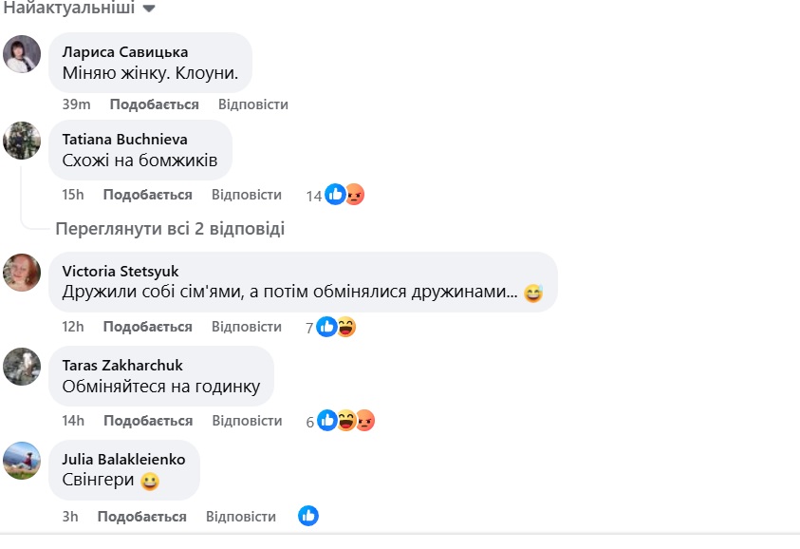
Task: Click Відповісти under Julia's comment
Action: [x=240, y=515]
